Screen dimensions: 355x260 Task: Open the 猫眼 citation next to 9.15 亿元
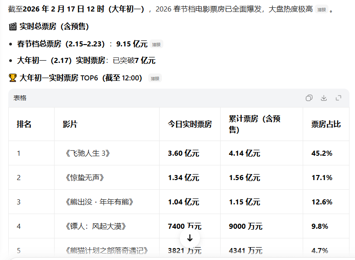coord(156,44)
